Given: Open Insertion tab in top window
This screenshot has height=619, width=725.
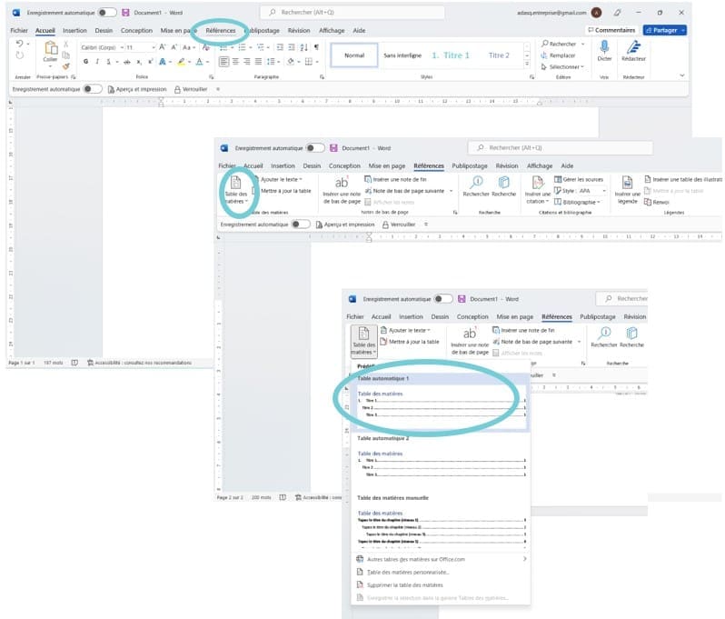Looking at the screenshot, I should click(74, 31).
